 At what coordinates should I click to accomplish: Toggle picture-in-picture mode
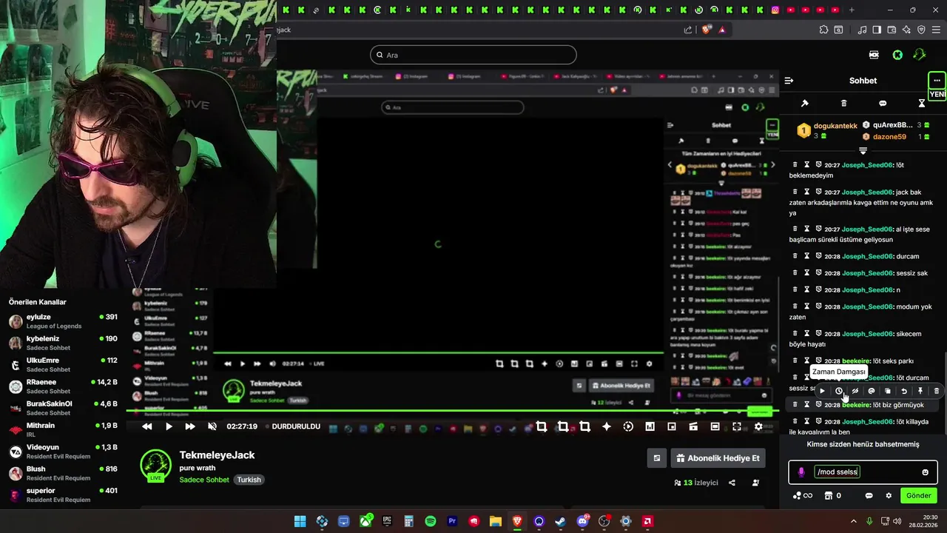(x=672, y=426)
